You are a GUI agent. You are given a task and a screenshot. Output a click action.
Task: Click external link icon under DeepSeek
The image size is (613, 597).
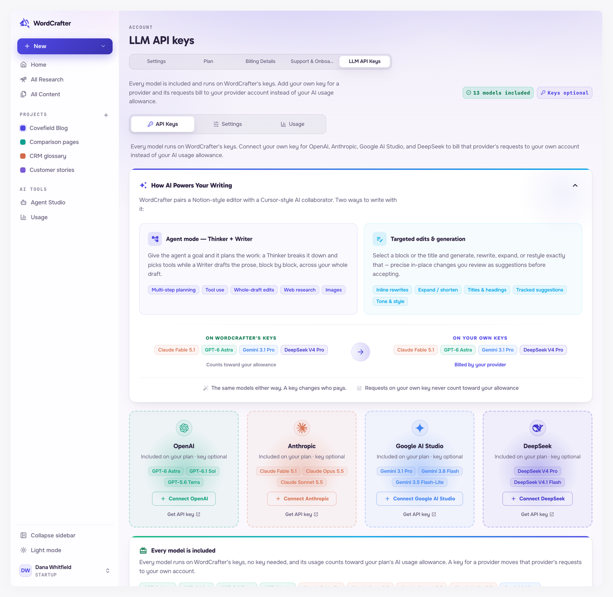[x=552, y=514]
